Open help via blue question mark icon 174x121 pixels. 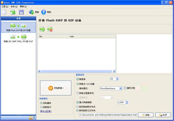(44, 12)
